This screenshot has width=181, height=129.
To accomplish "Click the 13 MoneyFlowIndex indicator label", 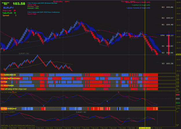I will pyautogui.click(x=10, y=78).
